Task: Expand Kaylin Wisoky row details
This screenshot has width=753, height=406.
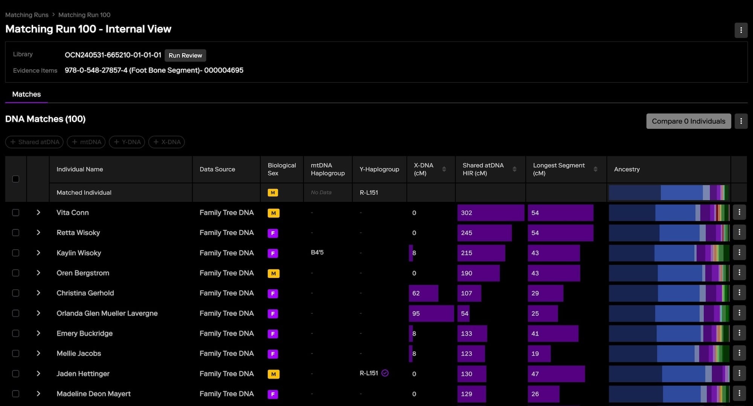Action: coord(38,253)
